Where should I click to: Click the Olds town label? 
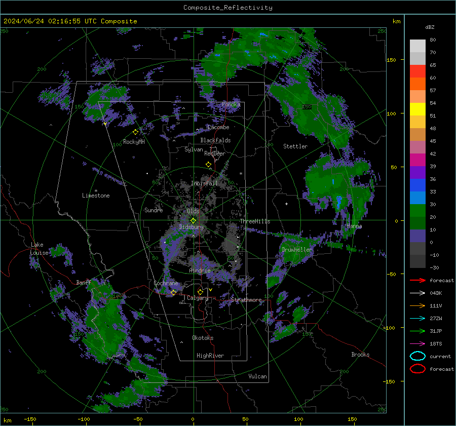click(193, 211)
